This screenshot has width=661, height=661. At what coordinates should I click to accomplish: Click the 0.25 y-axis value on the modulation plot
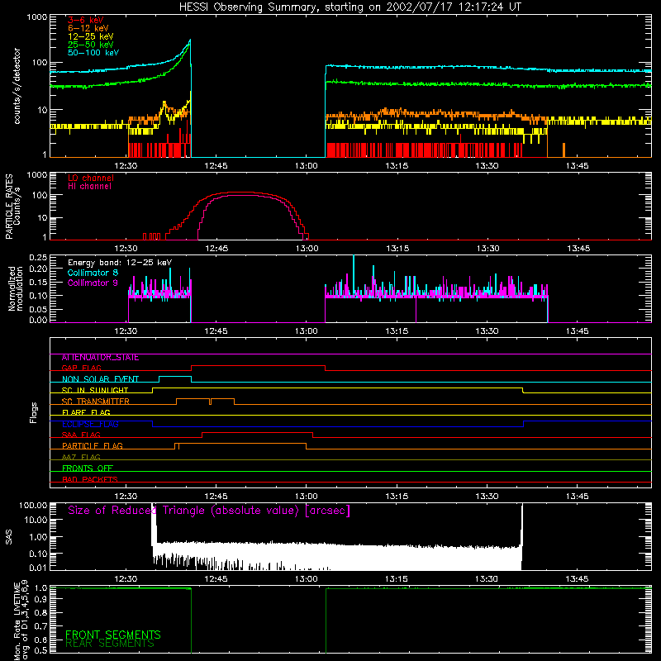(38, 257)
